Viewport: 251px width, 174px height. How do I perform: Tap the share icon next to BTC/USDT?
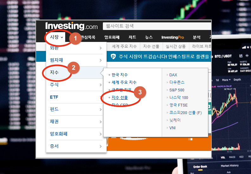click(241, 56)
